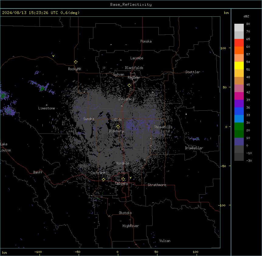The height and width of the screenshot is (256, 262).
Task: Click the RockyMH label
Action: (74, 69)
